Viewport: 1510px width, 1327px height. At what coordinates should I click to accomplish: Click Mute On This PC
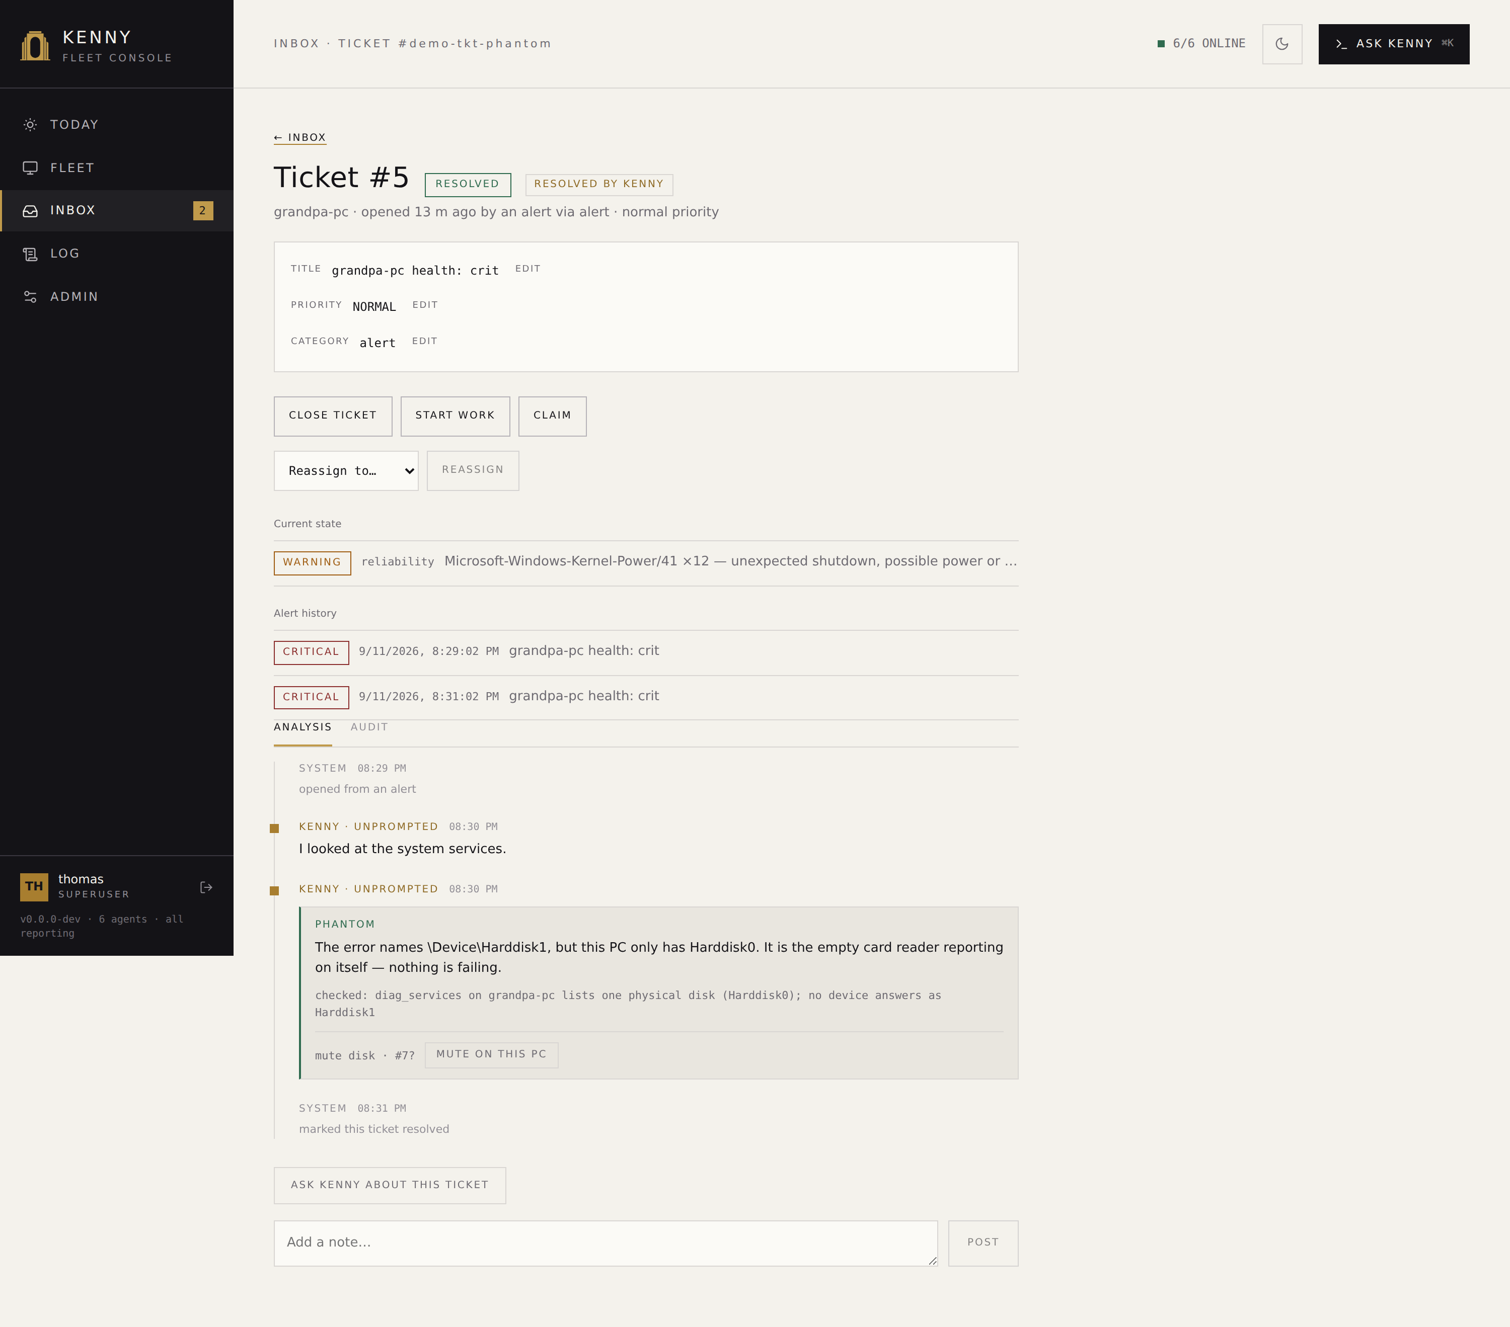click(491, 1054)
